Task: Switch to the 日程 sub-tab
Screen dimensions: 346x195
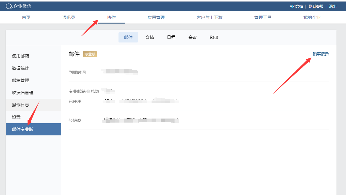Action: [x=171, y=37]
